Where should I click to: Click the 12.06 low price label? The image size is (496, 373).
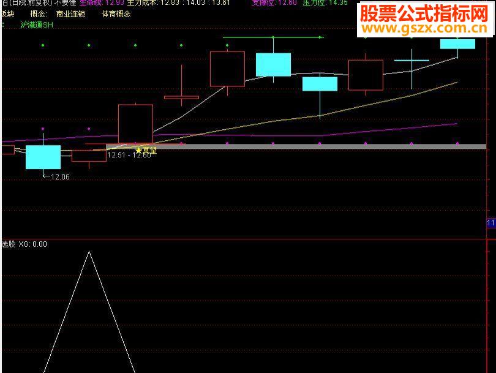tap(60, 177)
